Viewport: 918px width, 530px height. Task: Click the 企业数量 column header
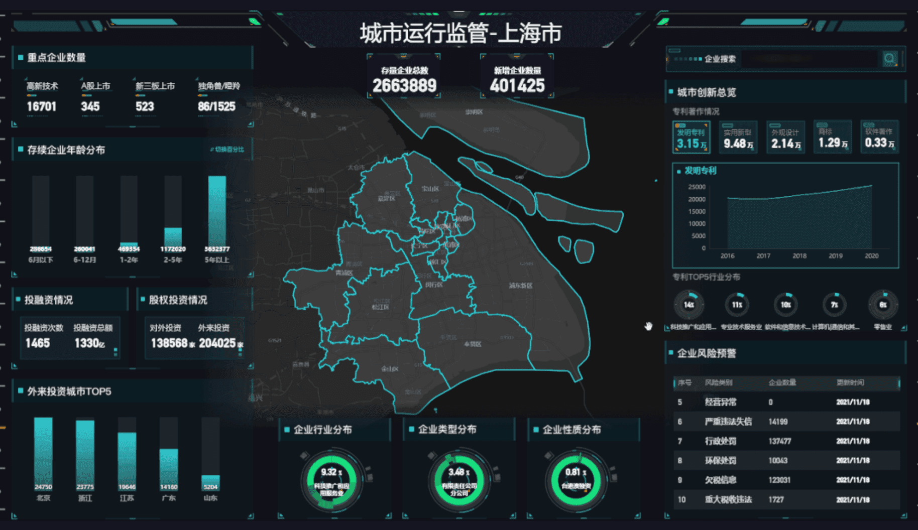click(782, 382)
